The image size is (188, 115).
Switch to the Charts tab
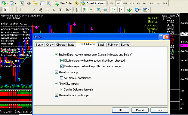tap(50, 45)
